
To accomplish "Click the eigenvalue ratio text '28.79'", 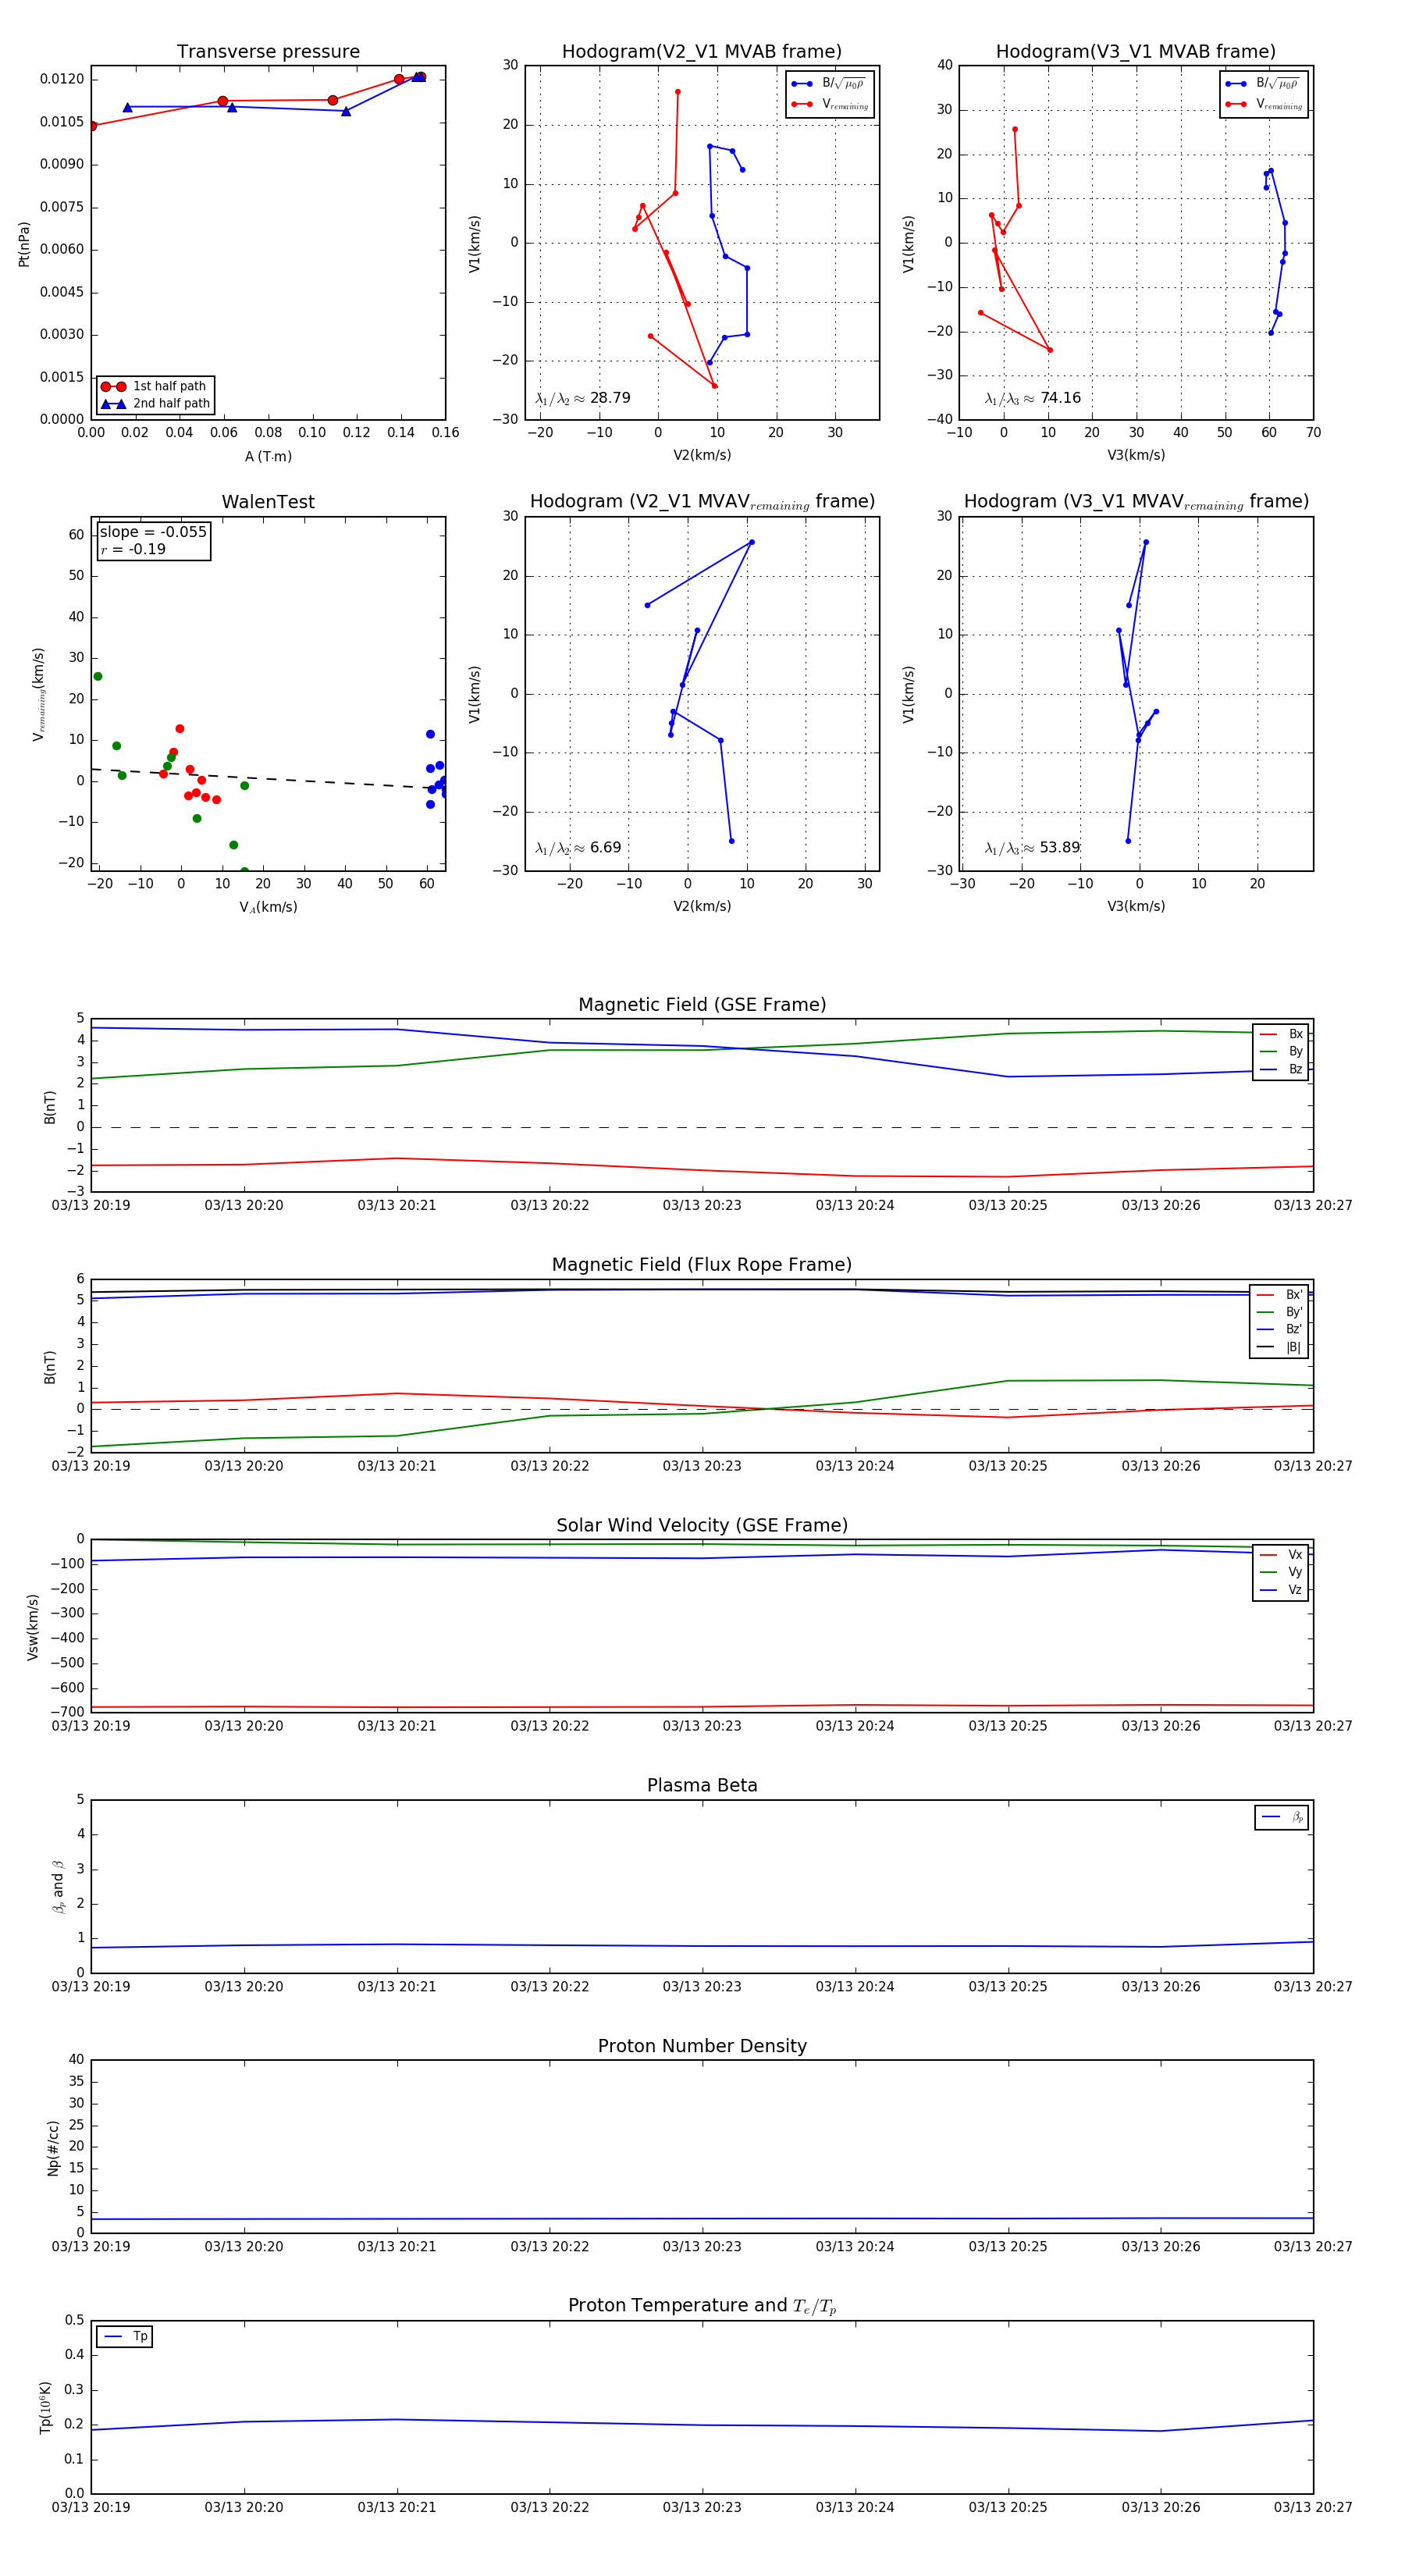I will coord(610,398).
